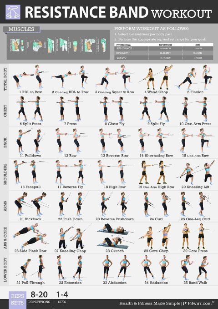Select the TOTAL BODY section label
The width and height of the screenshot is (218, 309).
5,79
